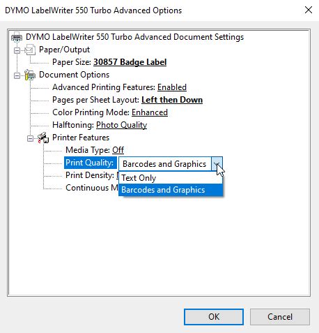The width and height of the screenshot is (319, 333).
Task: Click the Document Options icon
Action: pos(30,75)
